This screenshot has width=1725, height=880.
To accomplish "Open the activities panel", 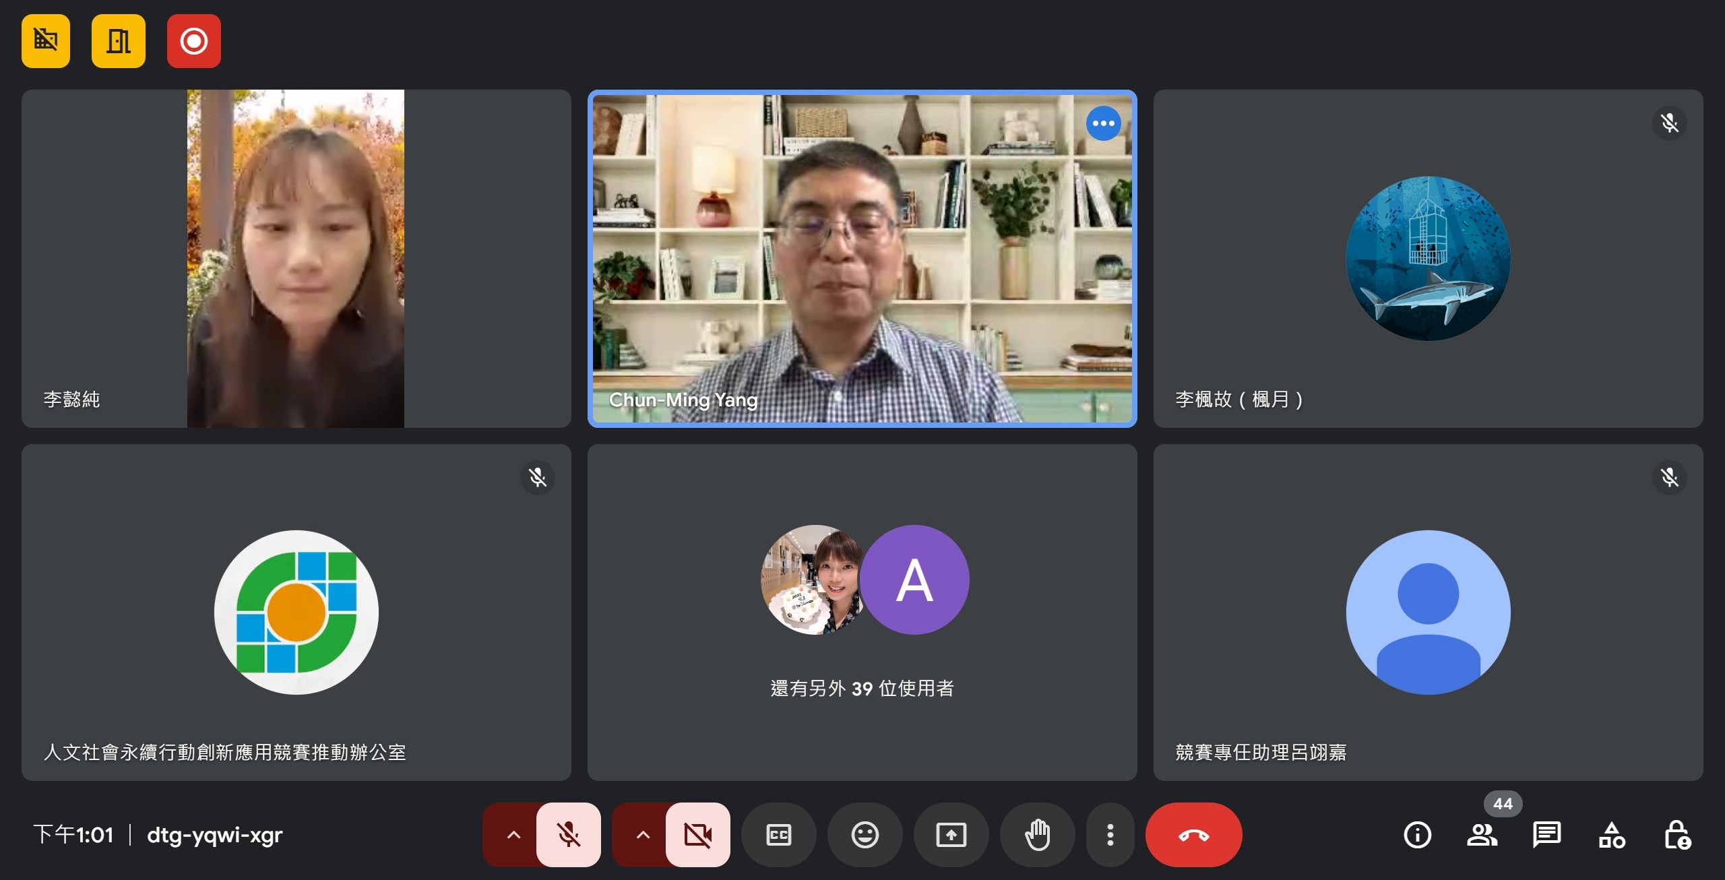I will pyautogui.click(x=1611, y=835).
